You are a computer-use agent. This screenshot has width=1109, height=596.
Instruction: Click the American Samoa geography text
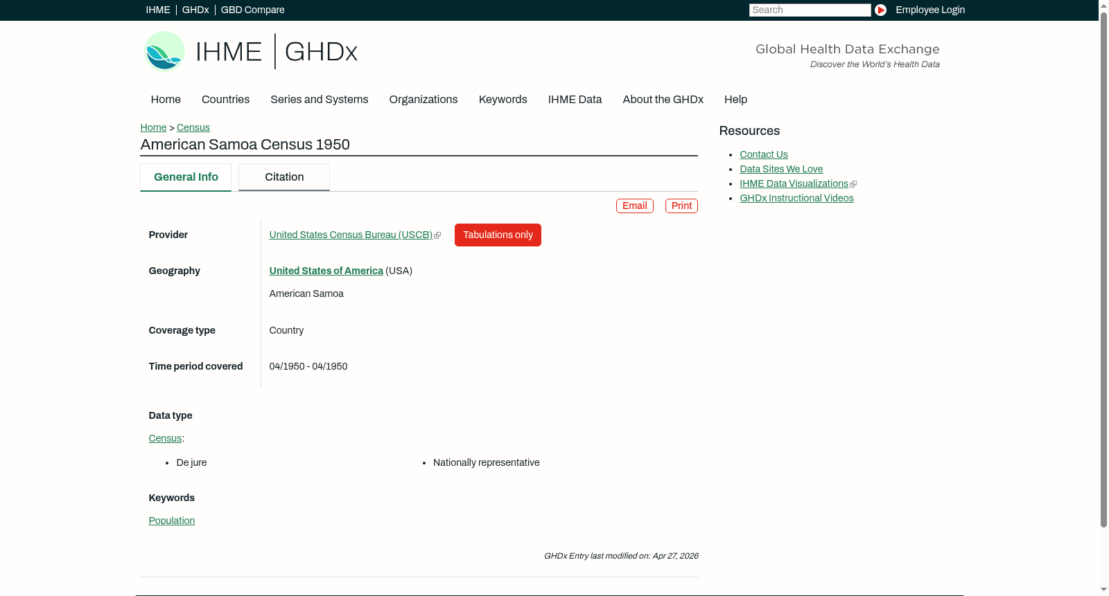point(306,294)
